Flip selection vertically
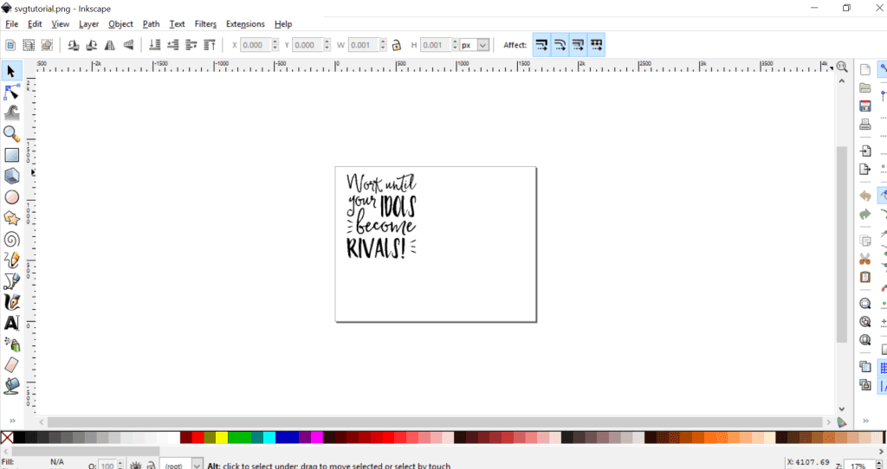887x469 pixels. pyautogui.click(x=128, y=45)
